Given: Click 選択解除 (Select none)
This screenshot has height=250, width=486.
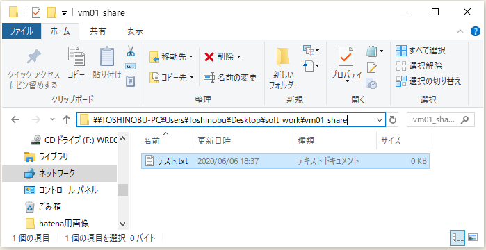Looking at the screenshot, I should tap(419, 65).
